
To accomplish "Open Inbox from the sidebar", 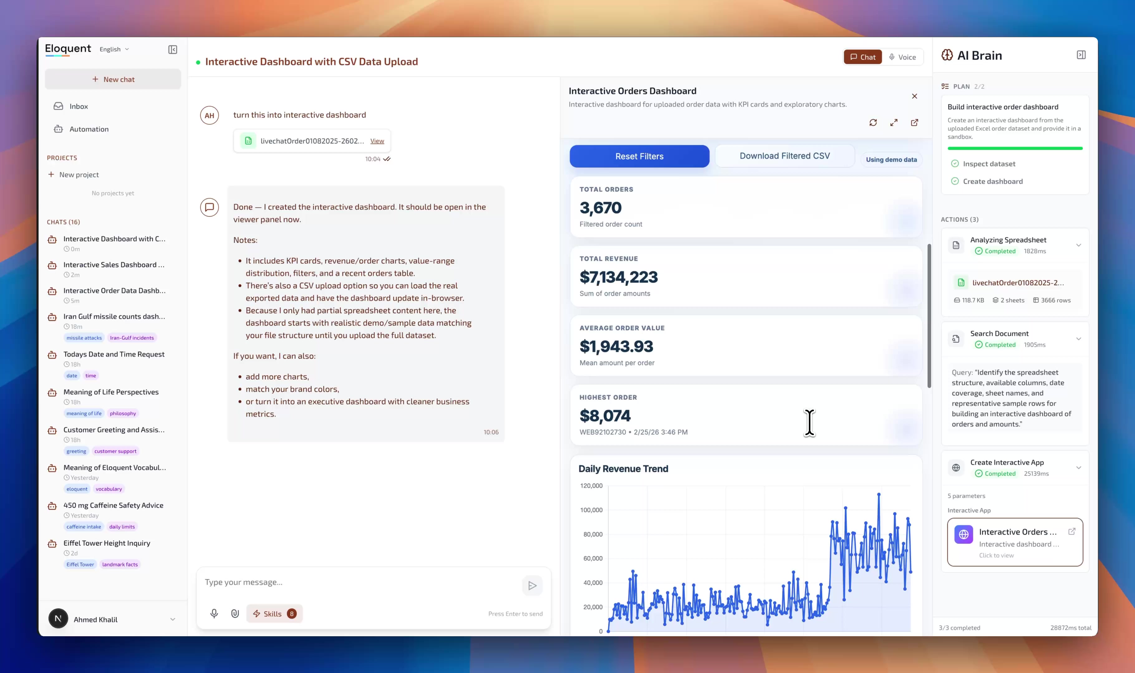I will click(x=113, y=106).
